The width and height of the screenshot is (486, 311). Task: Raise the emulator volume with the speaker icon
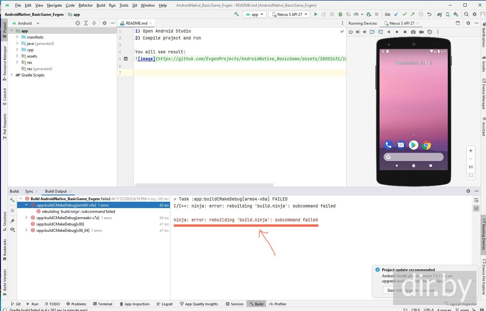click(358, 32)
